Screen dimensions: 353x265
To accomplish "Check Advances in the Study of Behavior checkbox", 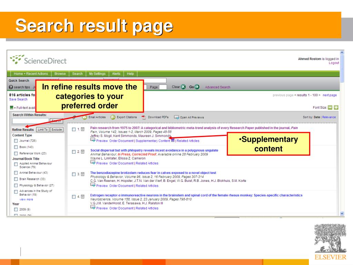I will click(16, 192).
